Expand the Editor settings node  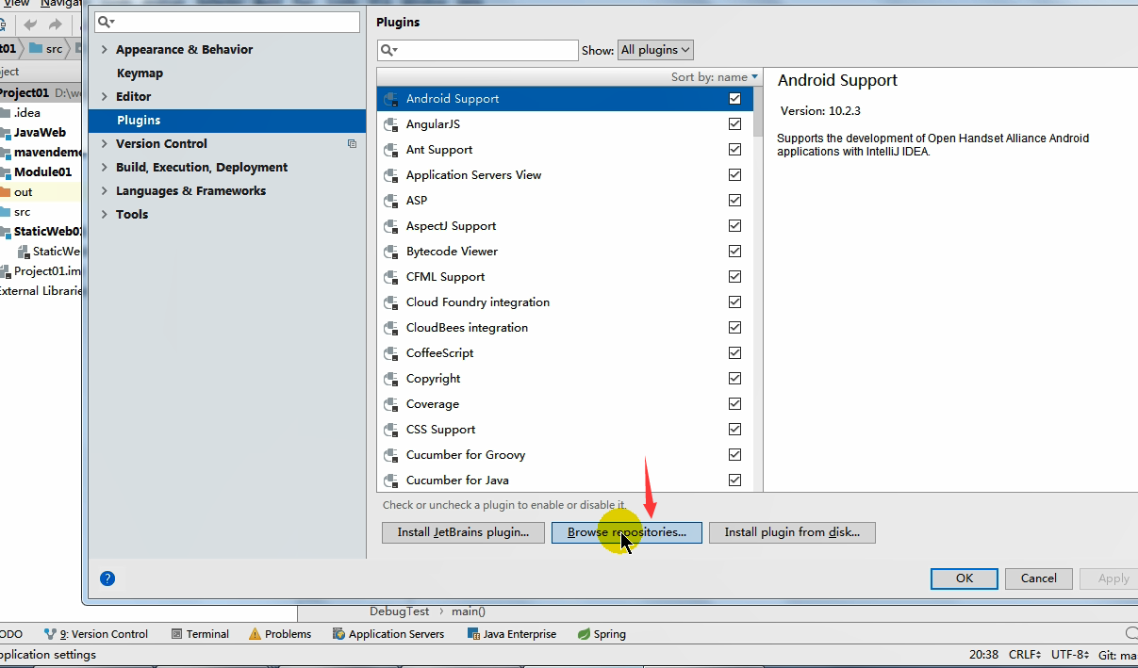pyautogui.click(x=104, y=97)
